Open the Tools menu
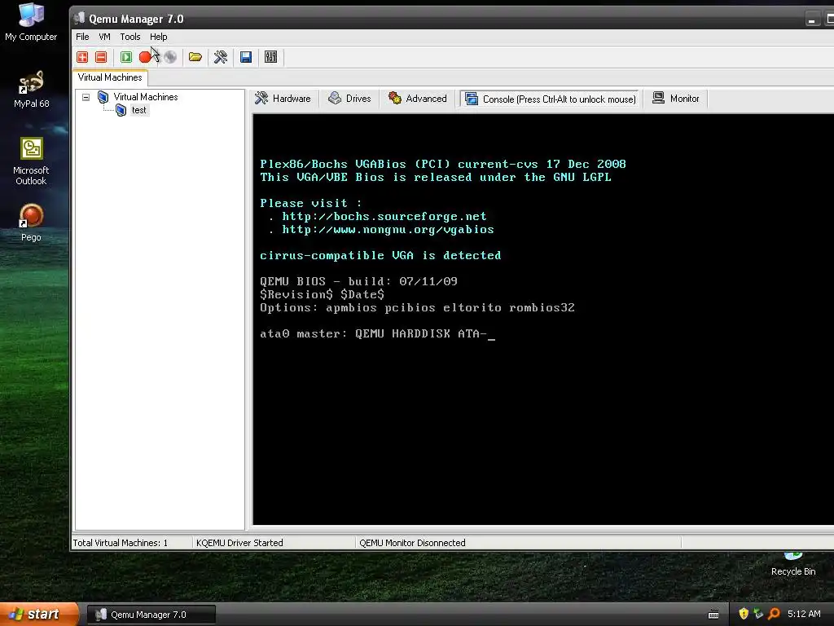The width and height of the screenshot is (834, 626). pos(130,37)
